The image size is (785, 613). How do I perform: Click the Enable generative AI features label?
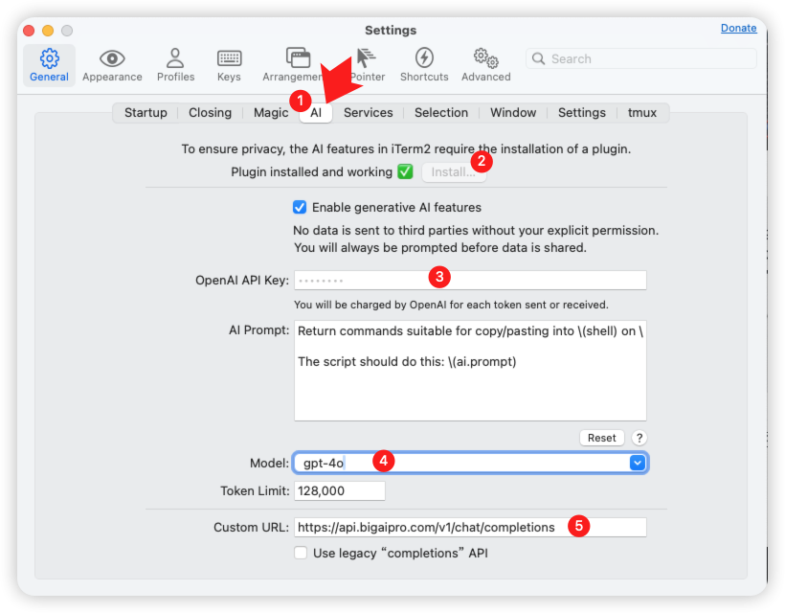tap(396, 207)
